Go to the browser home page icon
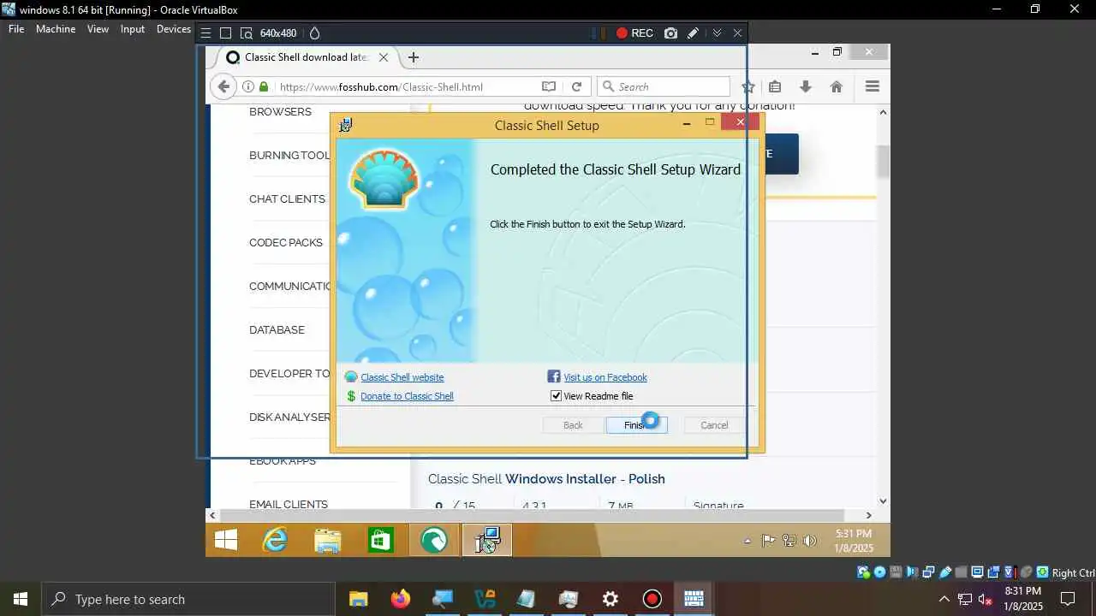 pos(837,86)
